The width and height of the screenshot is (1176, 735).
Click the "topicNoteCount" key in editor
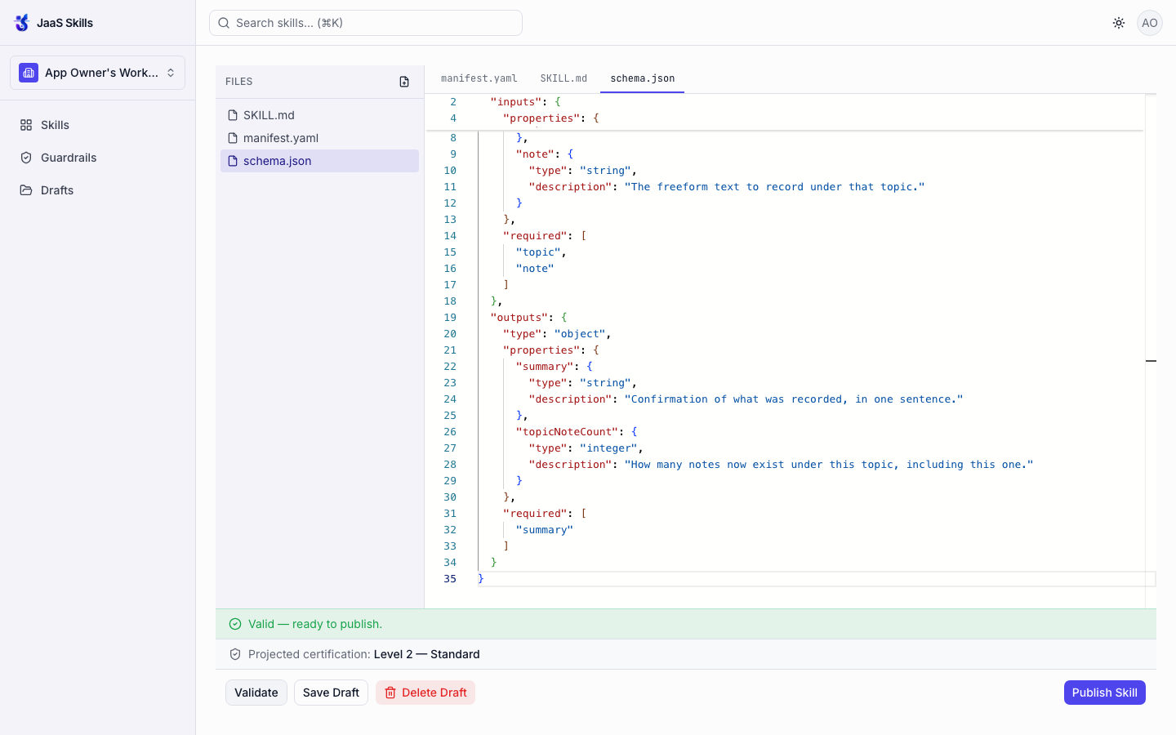coord(568,432)
